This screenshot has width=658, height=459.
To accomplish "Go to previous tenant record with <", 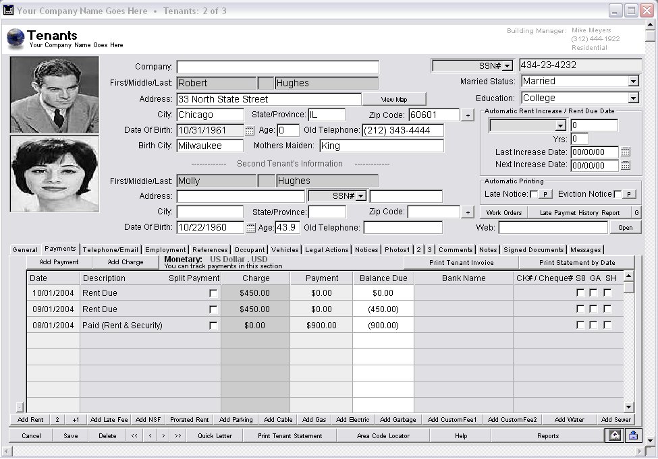I will tap(150, 436).
